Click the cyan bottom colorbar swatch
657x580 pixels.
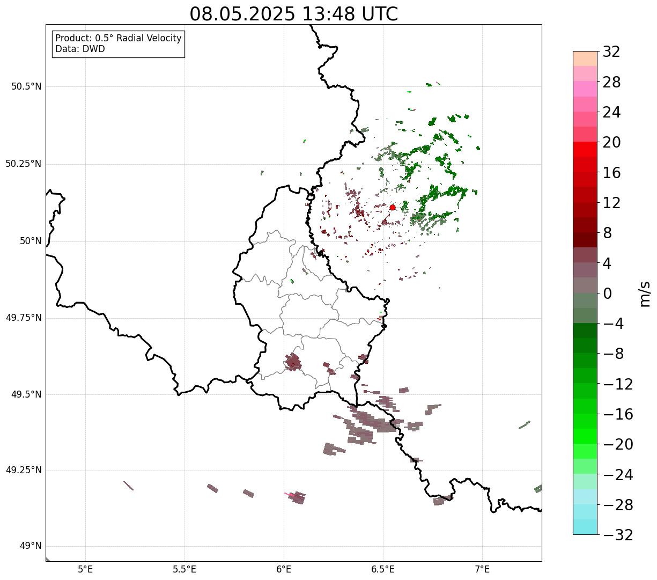click(x=585, y=527)
